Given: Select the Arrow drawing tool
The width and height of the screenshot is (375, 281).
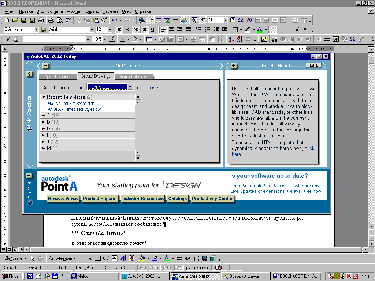Looking at the screenshot, I should pos(89,258).
